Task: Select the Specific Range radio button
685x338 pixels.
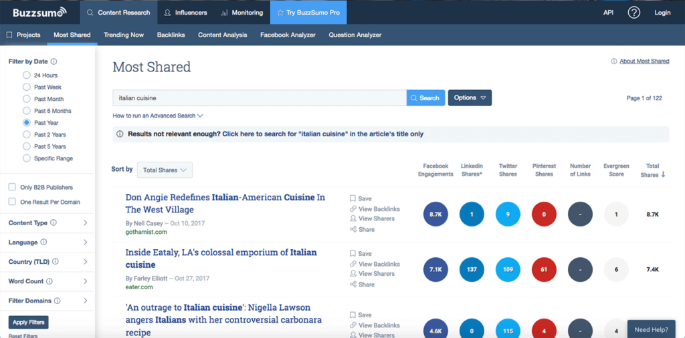Action: [x=27, y=158]
